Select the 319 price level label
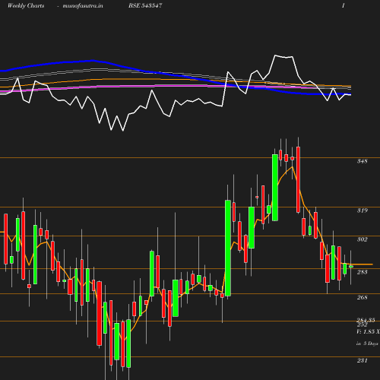Screen dimensions: 380x380 [x=362, y=211]
